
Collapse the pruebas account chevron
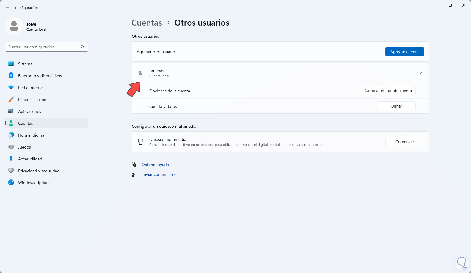pyautogui.click(x=421, y=73)
